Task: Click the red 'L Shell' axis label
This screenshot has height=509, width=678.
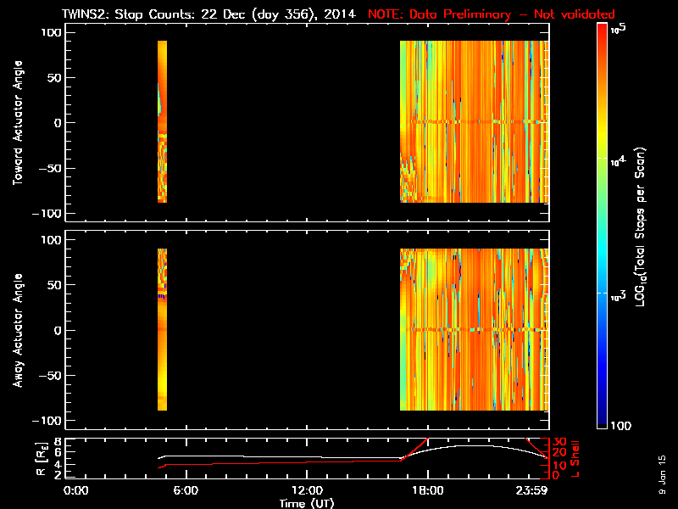Action: point(575,456)
